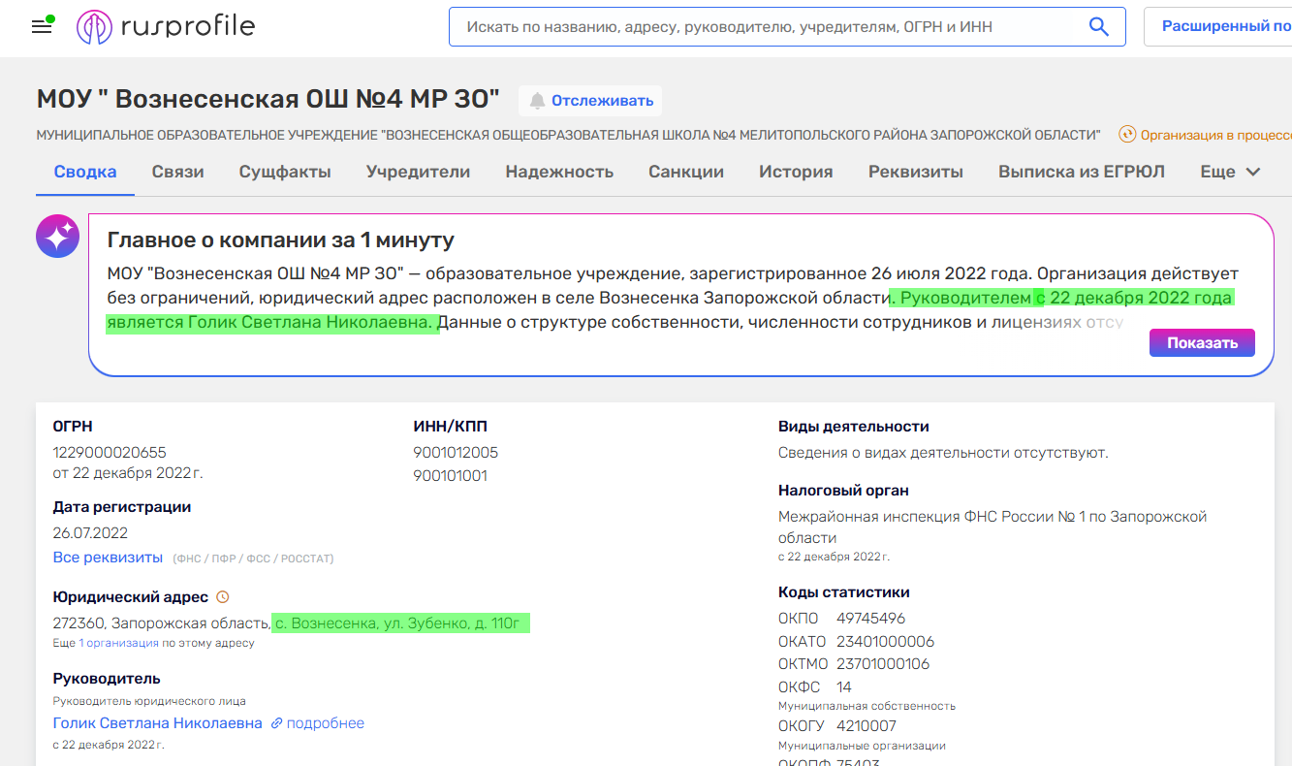Click the search magnifier icon
This screenshot has width=1292, height=766.
tap(1098, 26)
